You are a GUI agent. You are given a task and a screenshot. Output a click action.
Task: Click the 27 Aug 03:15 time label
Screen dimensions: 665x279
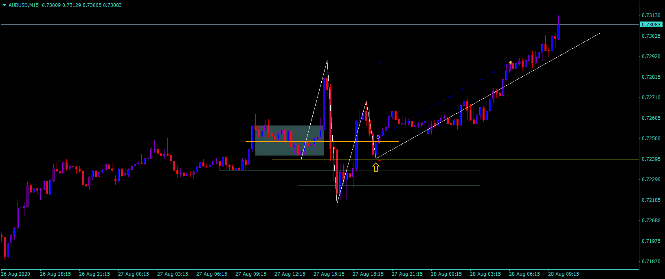[173, 274]
